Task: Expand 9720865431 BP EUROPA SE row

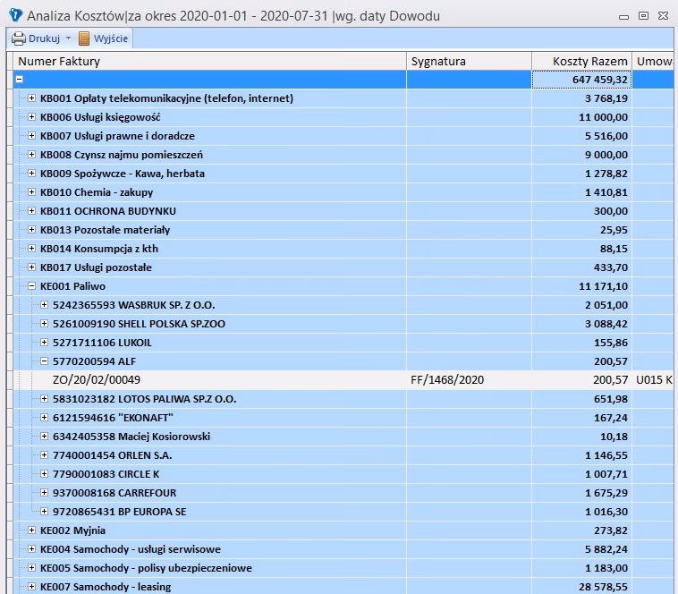Action: click(44, 512)
